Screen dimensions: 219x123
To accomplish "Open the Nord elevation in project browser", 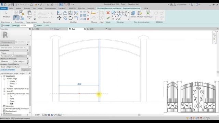I will (x=12, y=99).
